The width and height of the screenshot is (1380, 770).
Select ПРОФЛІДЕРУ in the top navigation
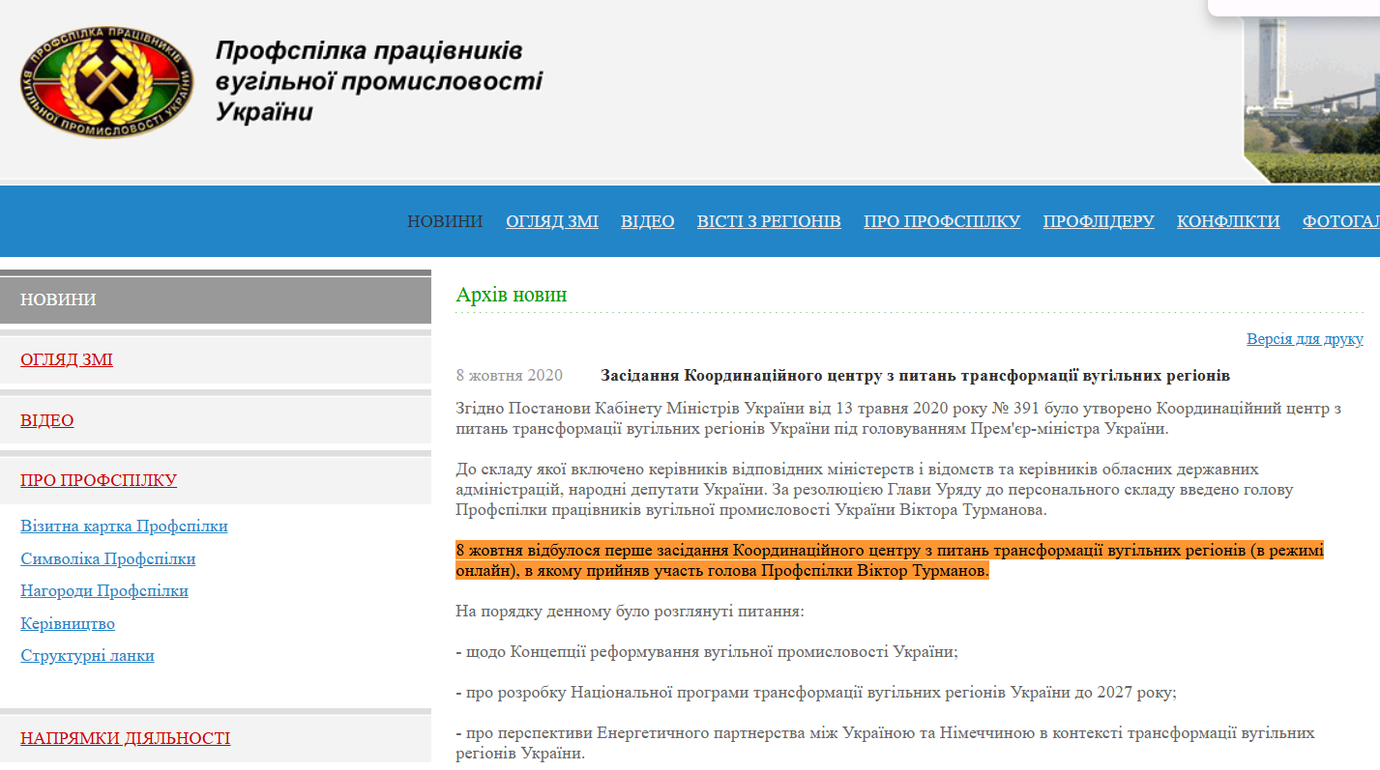click(1099, 221)
